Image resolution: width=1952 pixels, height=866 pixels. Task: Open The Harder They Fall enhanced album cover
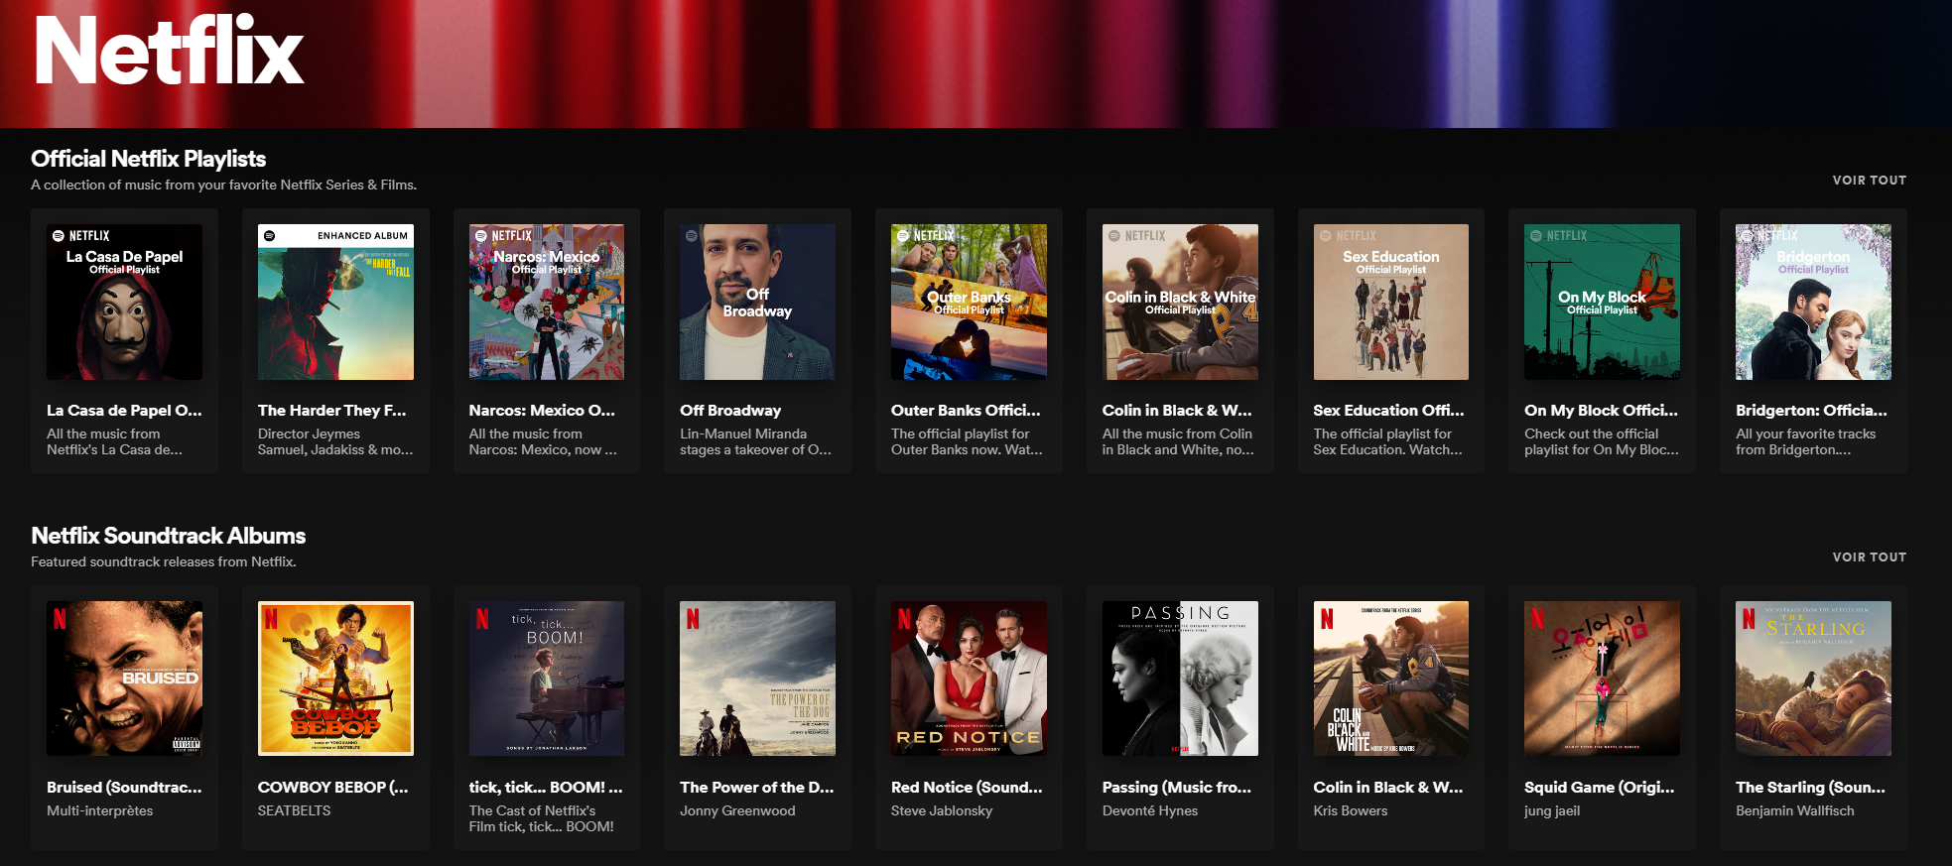[335, 302]
